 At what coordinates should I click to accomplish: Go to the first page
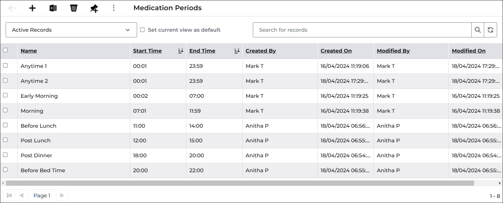tap(9, 196)
